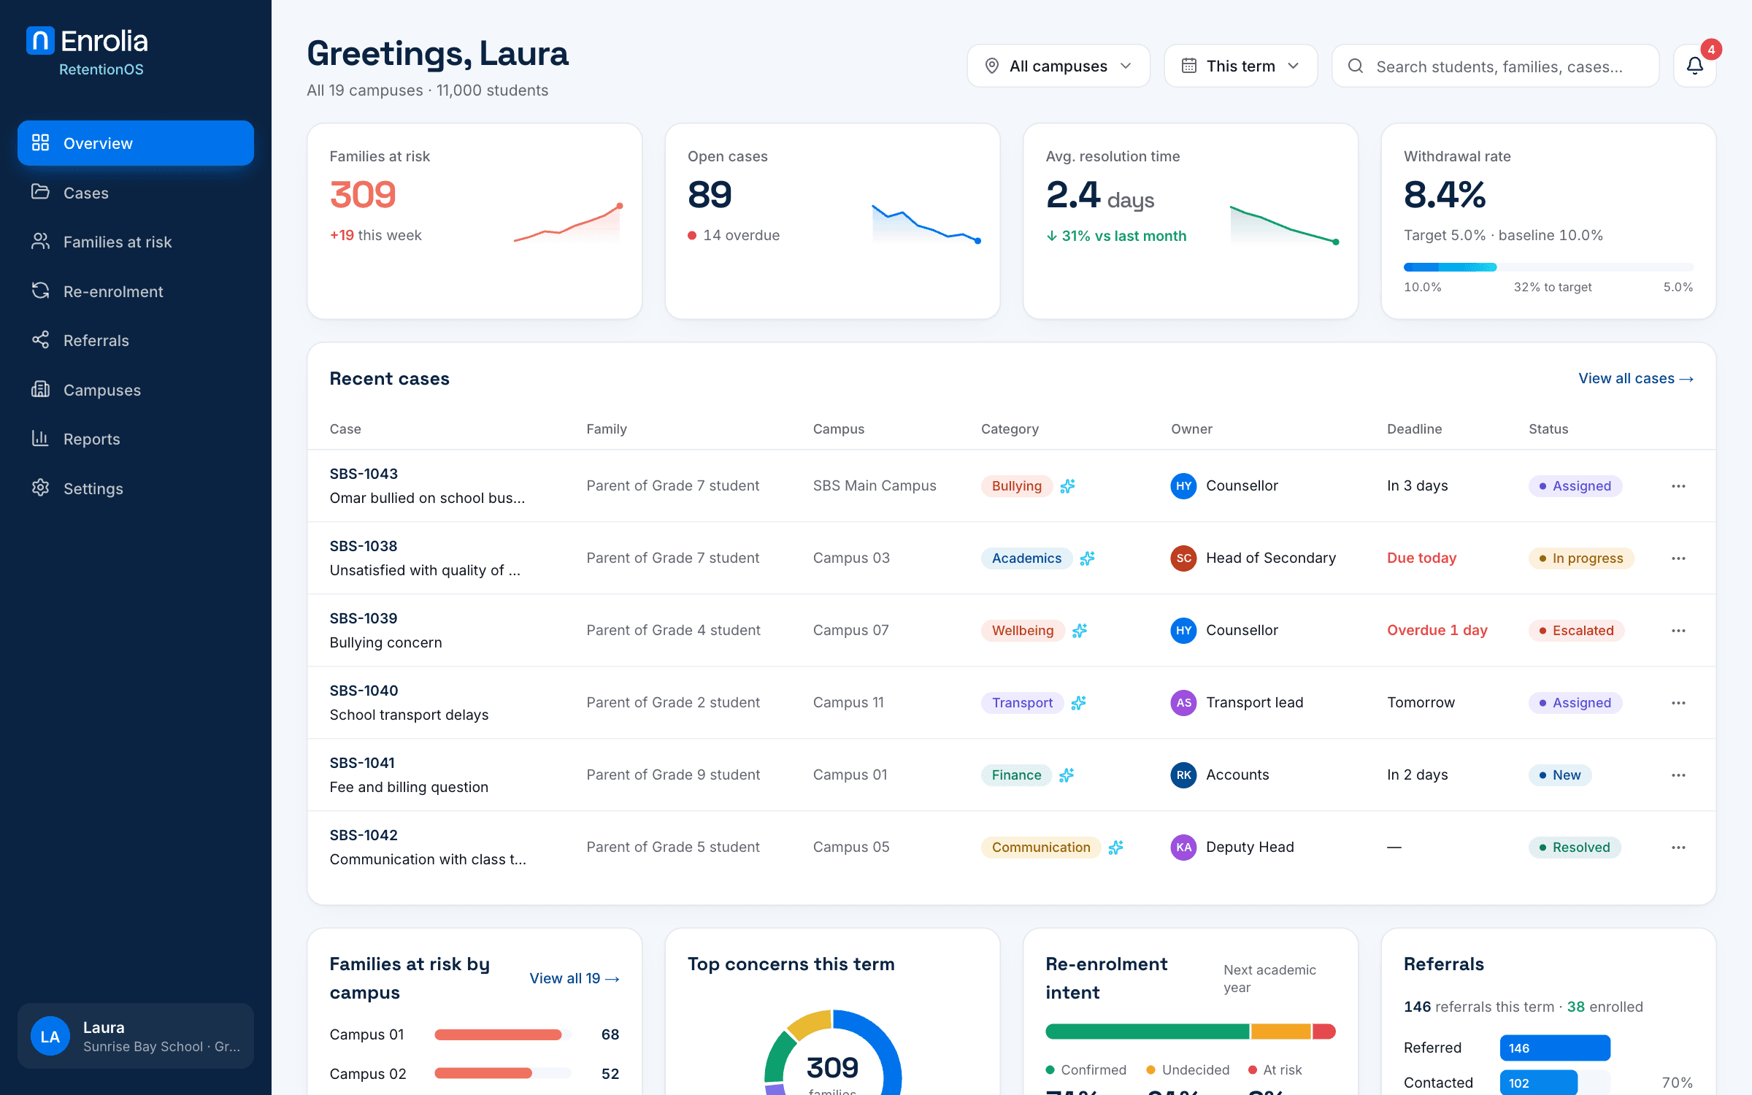
Task: Click AI sparkle icon next to Wellbeing
Action: coord(1080,631)
